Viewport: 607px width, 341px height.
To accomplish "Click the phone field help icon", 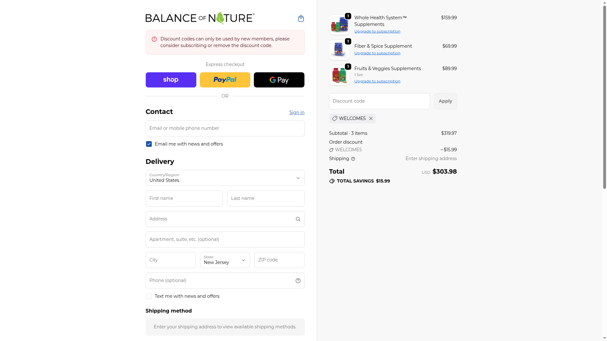I will (298, 281).
